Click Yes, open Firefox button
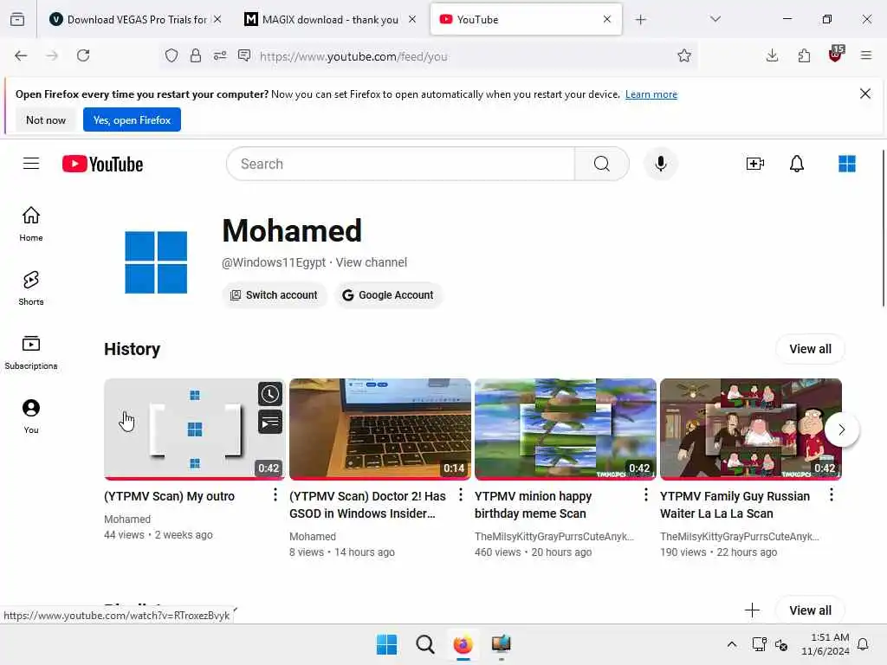The width and height of the screenshot is (887, 665). coord(132,119)
